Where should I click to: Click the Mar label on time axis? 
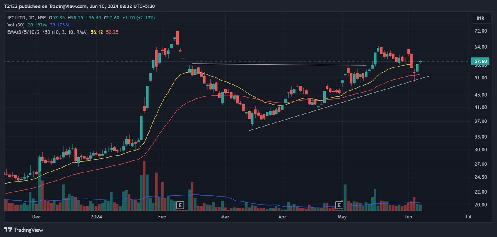coord(225,217)
